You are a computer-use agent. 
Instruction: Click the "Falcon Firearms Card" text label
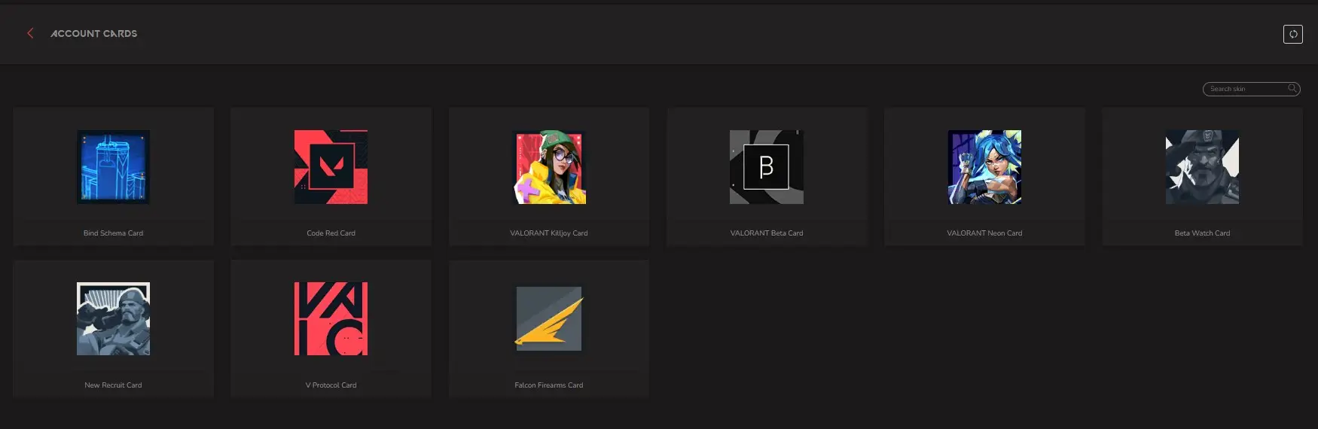(x=549, y=385)
